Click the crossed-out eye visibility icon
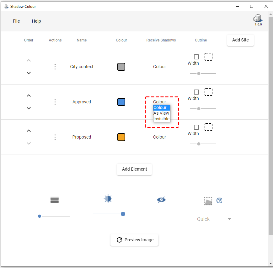This screenshot has width=273, height=268. [161, 200]
